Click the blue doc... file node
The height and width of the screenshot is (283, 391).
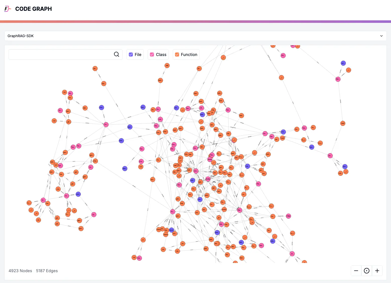[x=345, y=166]
